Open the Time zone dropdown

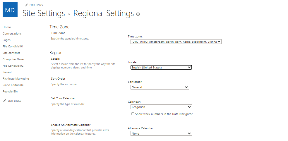coord(176,42)
